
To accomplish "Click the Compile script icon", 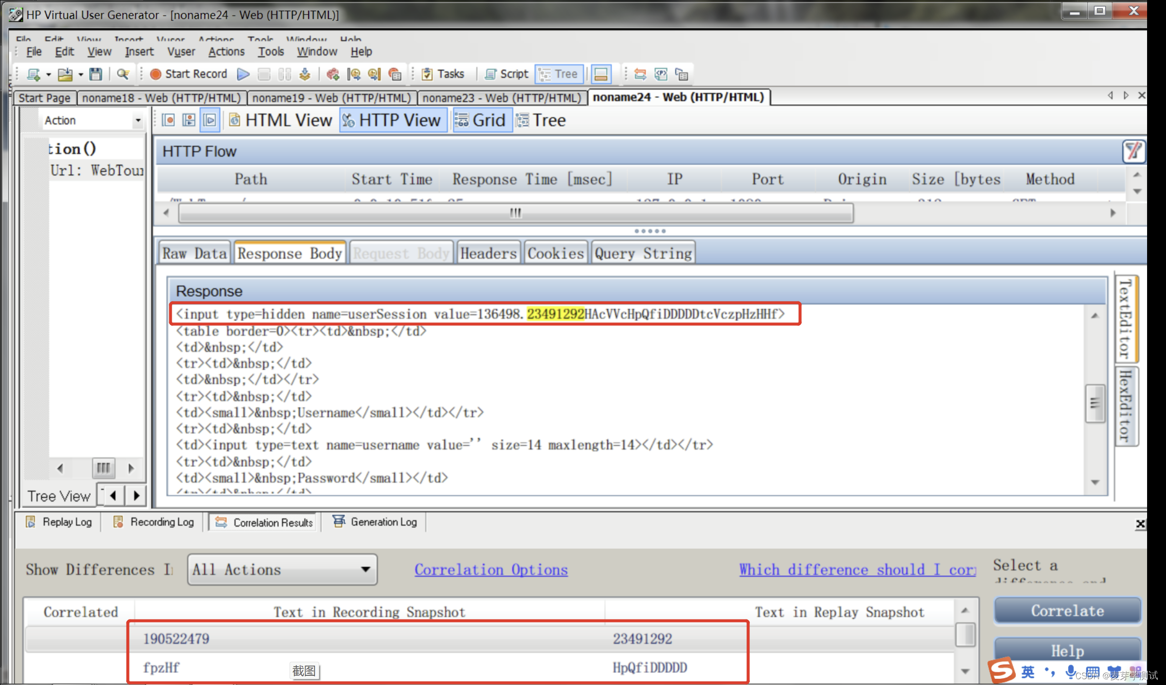I will (305, 74).
